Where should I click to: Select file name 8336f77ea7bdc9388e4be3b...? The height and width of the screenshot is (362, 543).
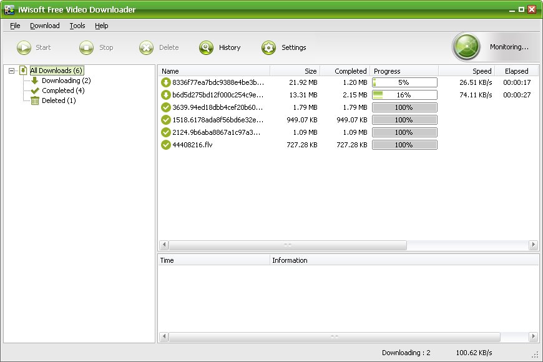click(218, 82)
